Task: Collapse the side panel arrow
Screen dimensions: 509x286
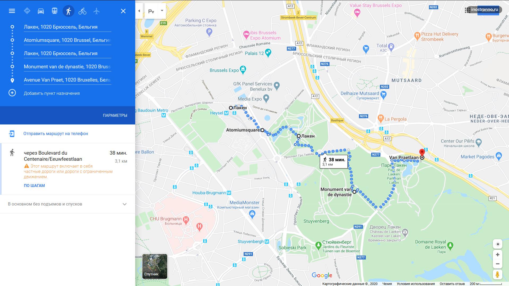Action: pos(139,11)
